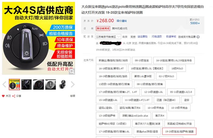This screenshot has width=213, height=138.
Task: Choose 11-18款速腾1.4T/1.8T
Action: click(137, 100)
